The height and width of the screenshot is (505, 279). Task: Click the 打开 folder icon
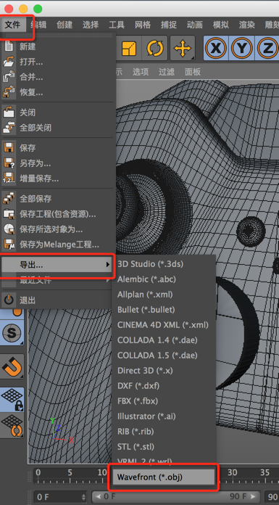click(x=9, y=62)
